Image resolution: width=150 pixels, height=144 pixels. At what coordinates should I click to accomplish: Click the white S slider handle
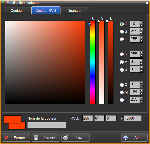pos(99,21)
